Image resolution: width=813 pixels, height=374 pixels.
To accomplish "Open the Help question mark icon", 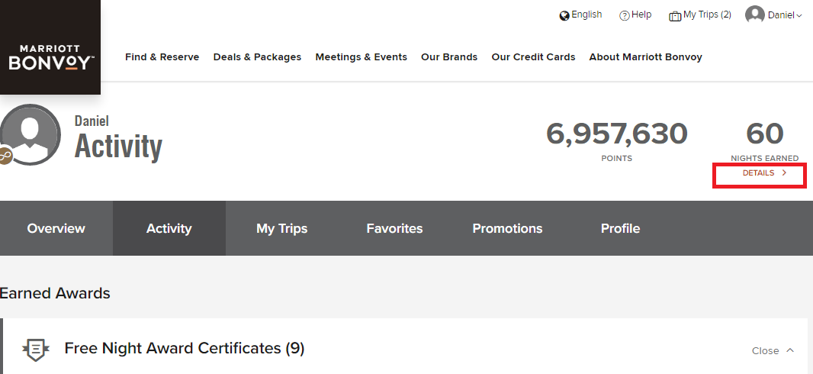I will pos(625,16).
